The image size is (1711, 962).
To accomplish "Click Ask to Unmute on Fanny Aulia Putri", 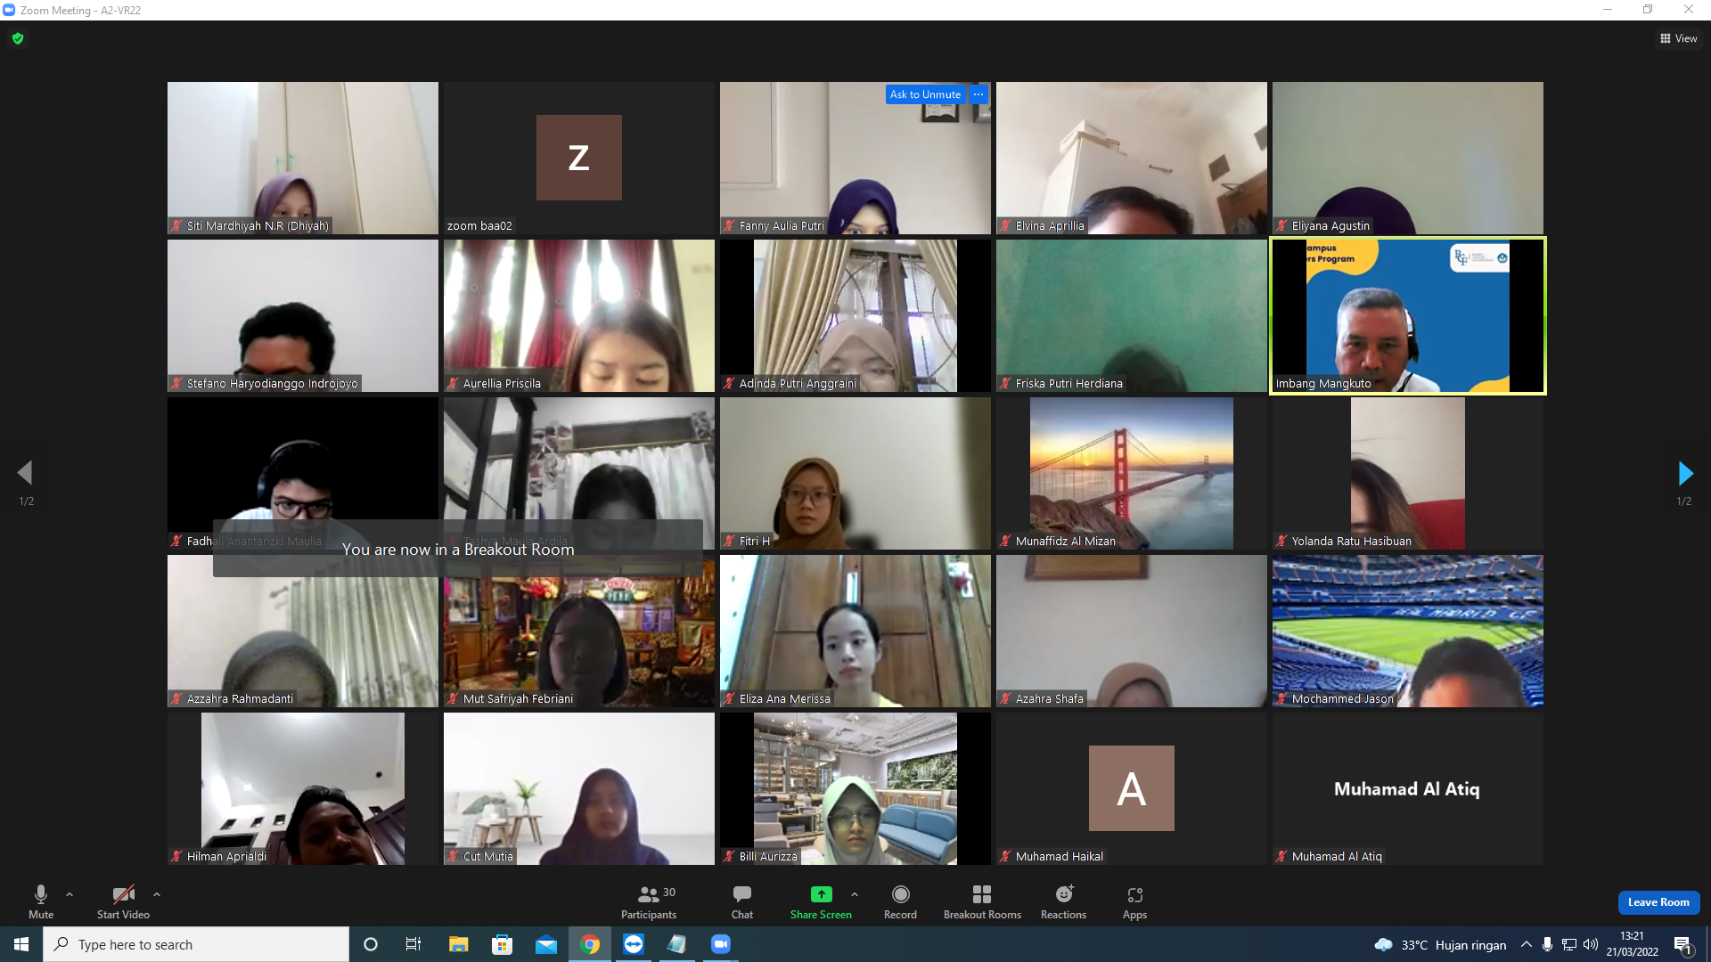I will (925, 94).
